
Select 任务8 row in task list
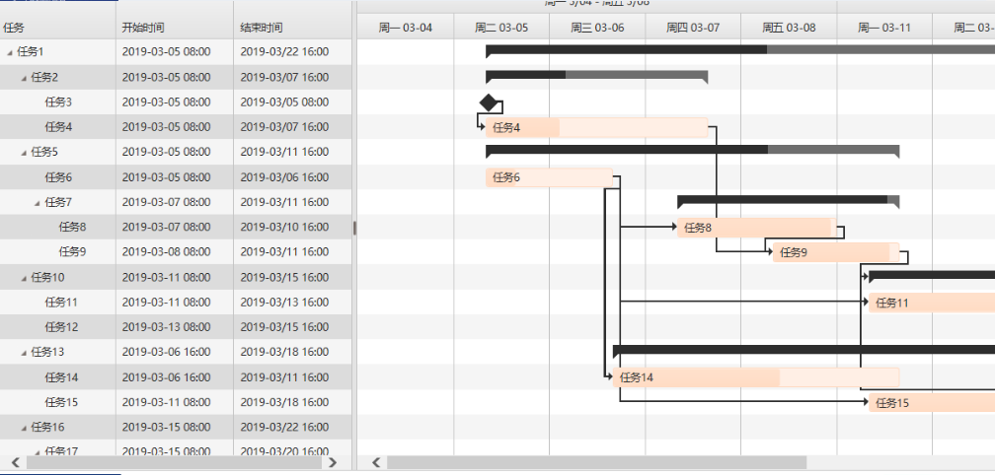[x=176, y=228]
